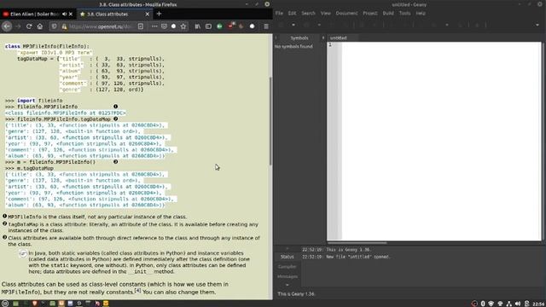This screenshot has width=546, height=307.
Task: Open Geany Project menu
Action: pyautogui.click(x=370, y=14)
